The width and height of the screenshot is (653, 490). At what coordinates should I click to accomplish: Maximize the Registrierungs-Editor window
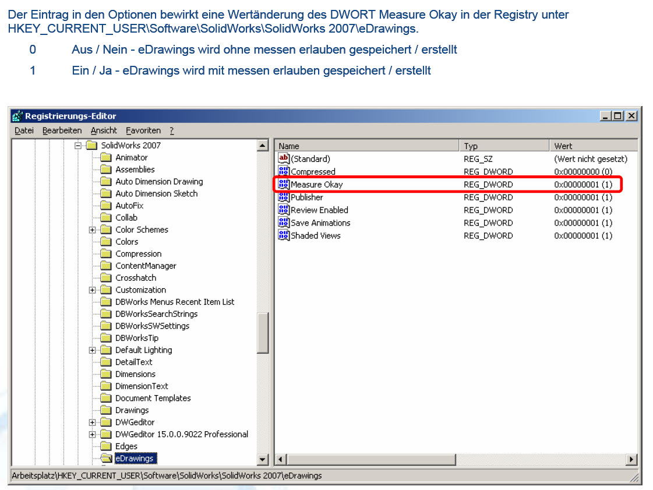pyautogui.click(x=618, y=116)
